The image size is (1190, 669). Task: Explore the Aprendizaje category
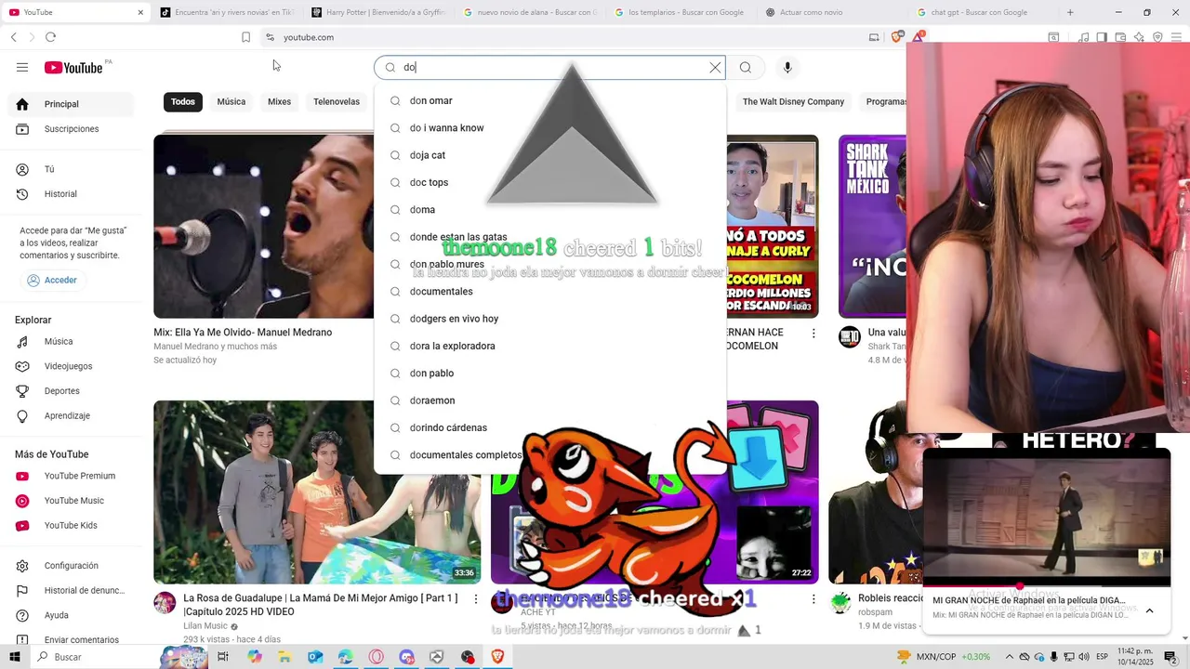[73, 416]
